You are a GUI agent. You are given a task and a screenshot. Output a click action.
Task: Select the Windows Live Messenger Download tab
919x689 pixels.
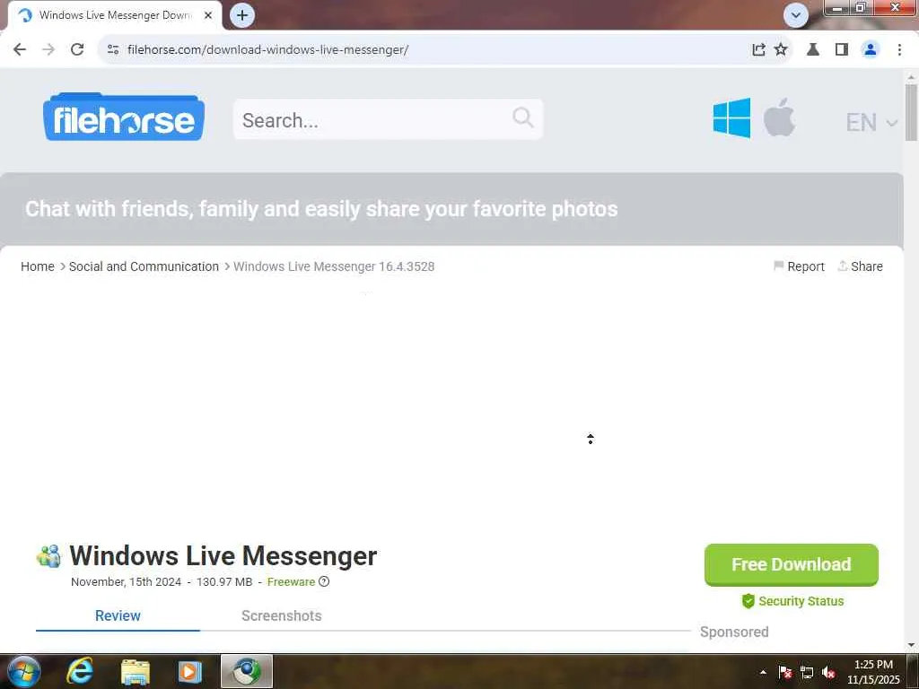click(114, 15)
